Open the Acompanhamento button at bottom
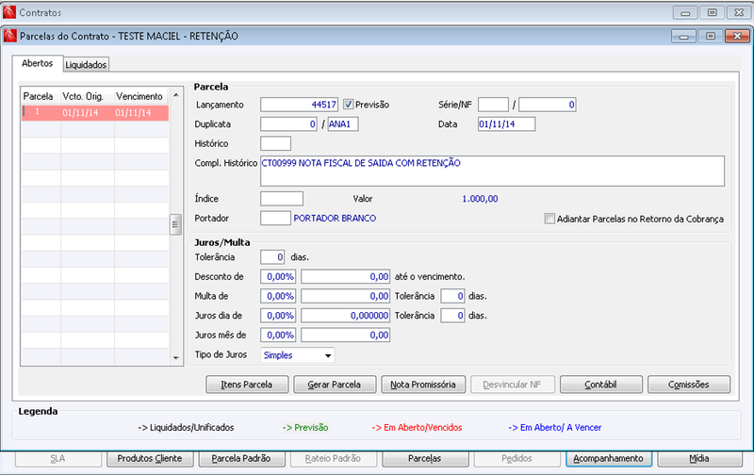754x475 pixels. (608, 459)
